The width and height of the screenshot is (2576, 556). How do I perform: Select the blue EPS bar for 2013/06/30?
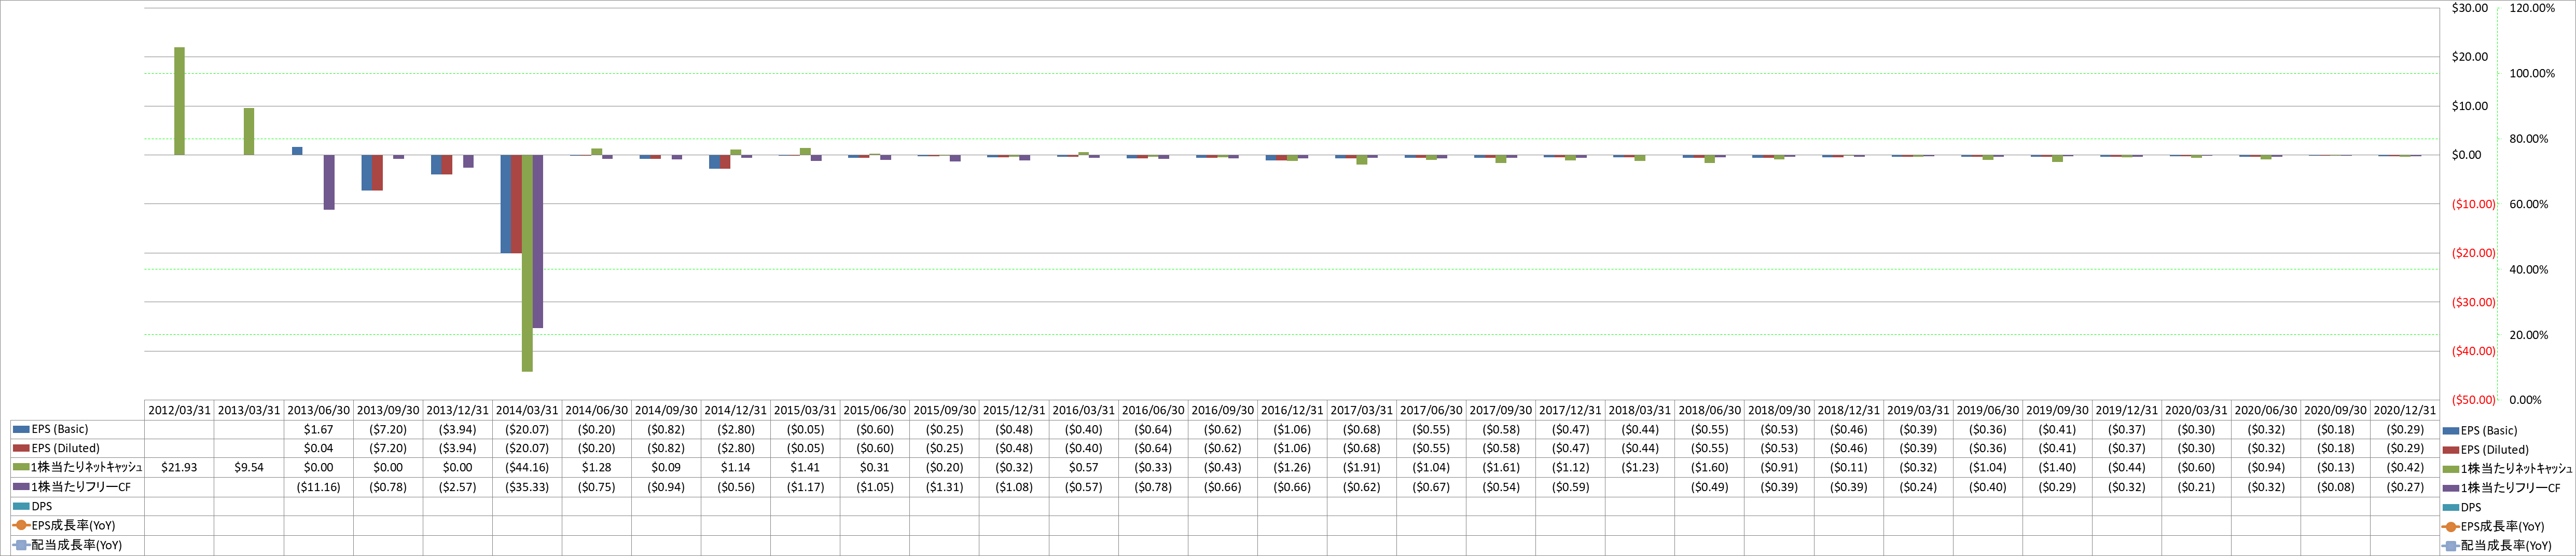point(297,151)
